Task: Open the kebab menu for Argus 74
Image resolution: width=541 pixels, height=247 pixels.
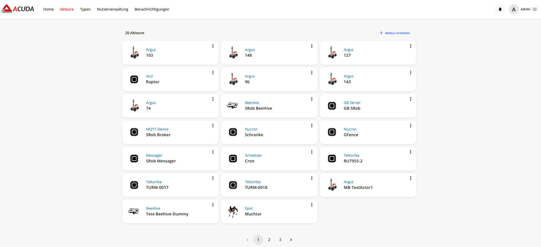Action: [x=213, y=99]
